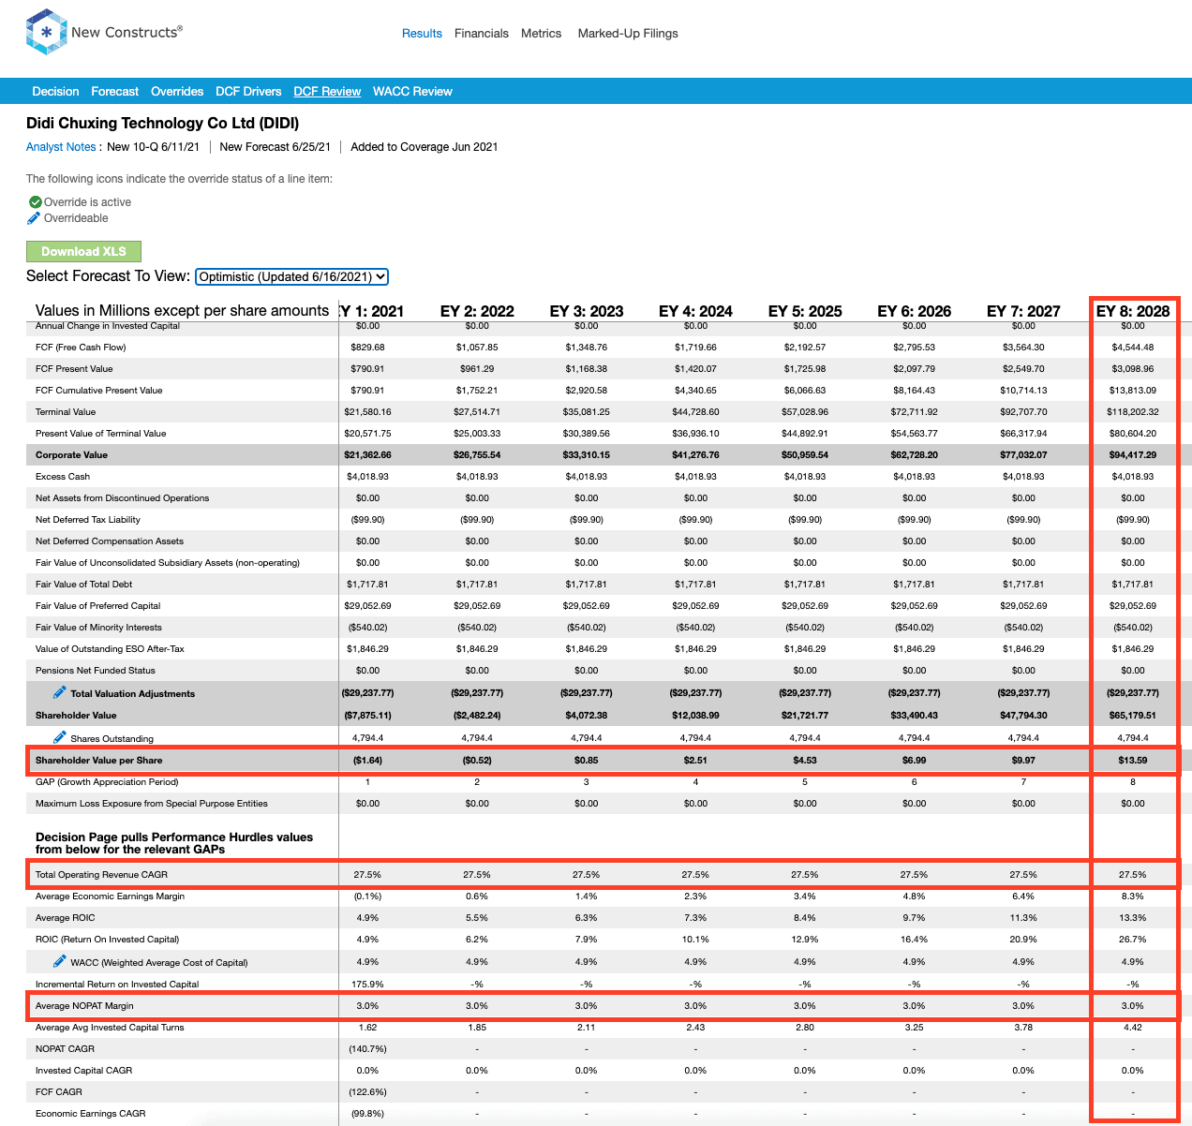Click the $65,179.51 Shareholder Value cell
This screenshot has height=1126, width=1192.
click(x=1133, y=716)
